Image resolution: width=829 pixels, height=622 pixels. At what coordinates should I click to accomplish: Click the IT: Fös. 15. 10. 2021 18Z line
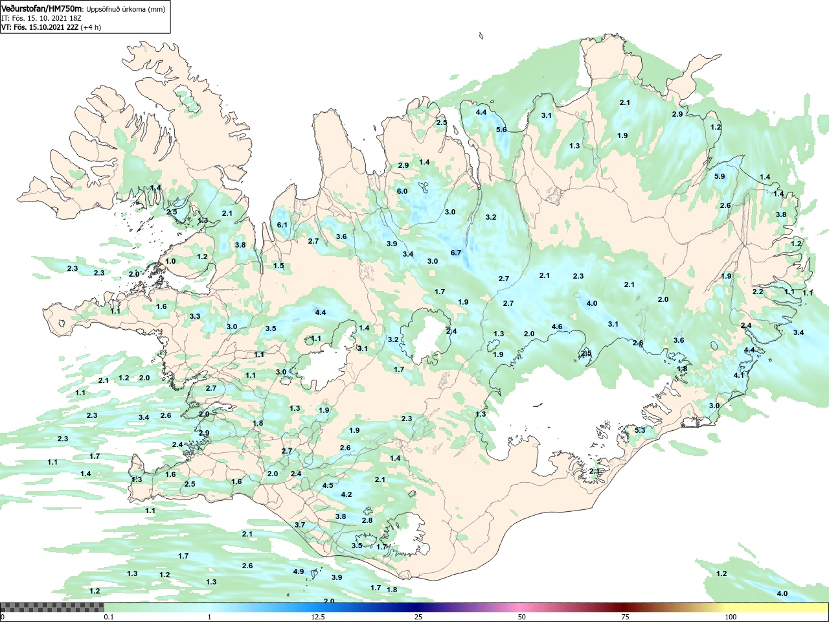(41, 18)
